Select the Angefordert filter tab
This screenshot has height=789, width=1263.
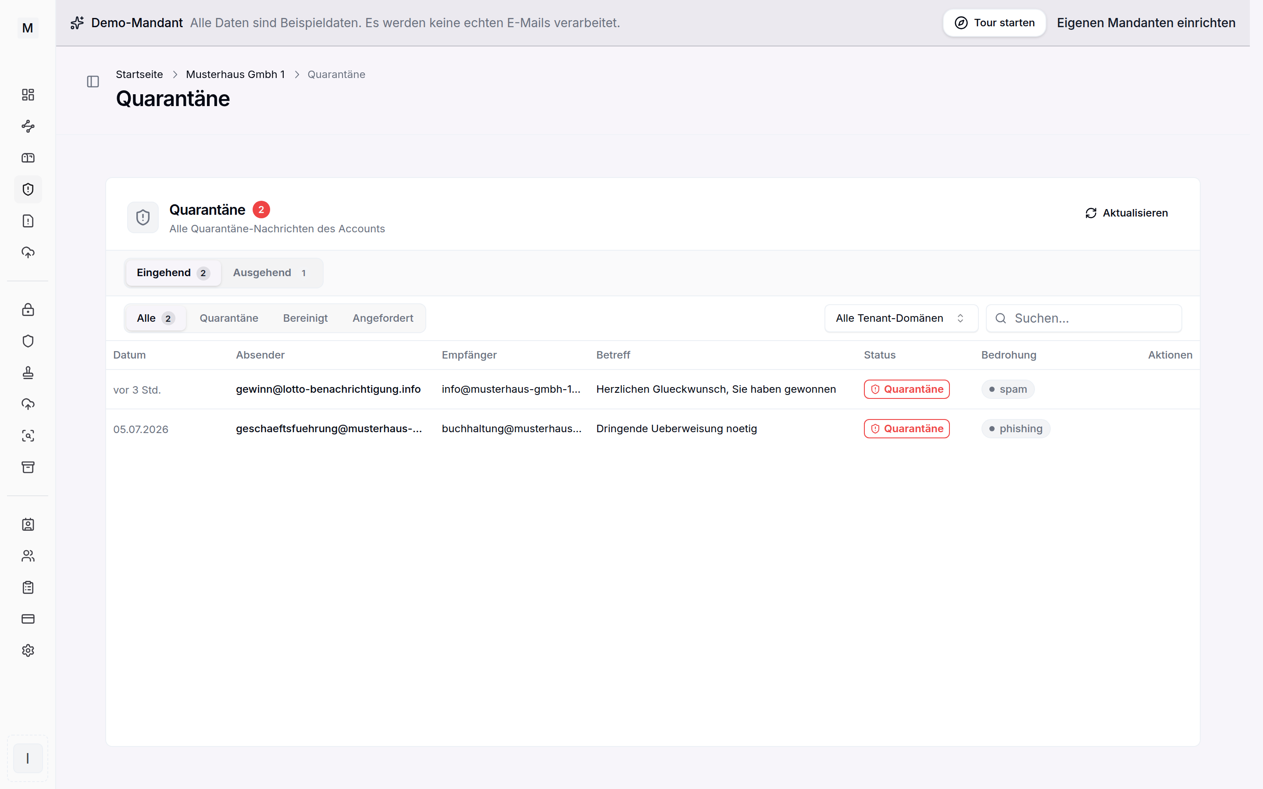[x=382, y=318]
